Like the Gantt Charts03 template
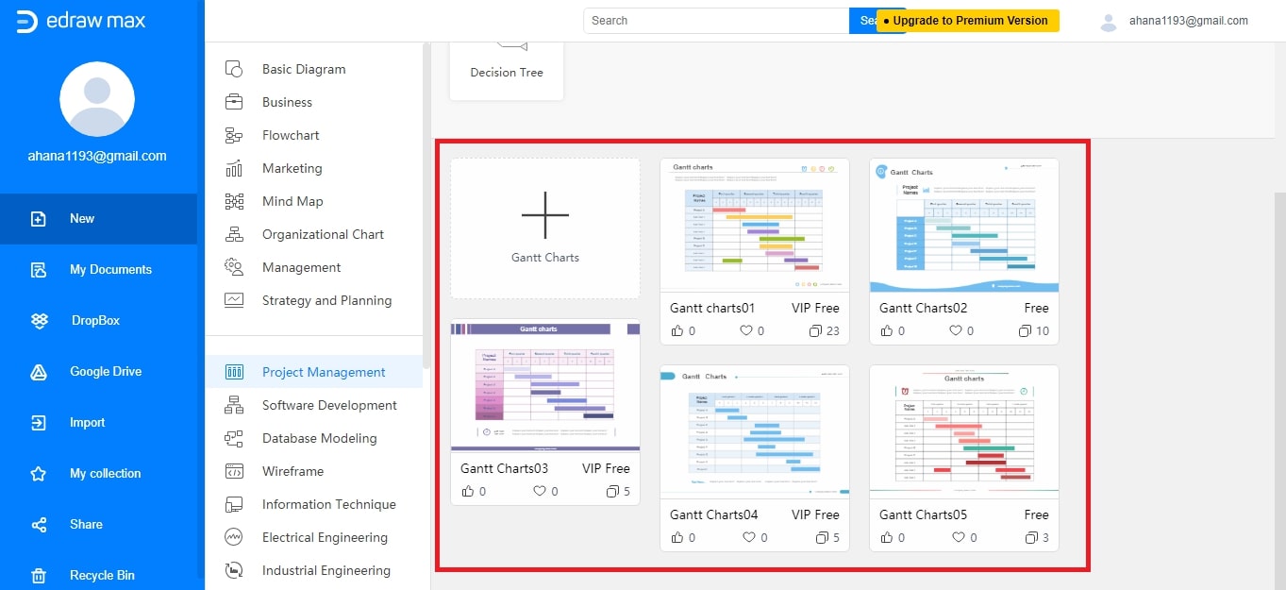Image resolution: width=1286 pixels, height=590 pixels. tap(468, 492)
